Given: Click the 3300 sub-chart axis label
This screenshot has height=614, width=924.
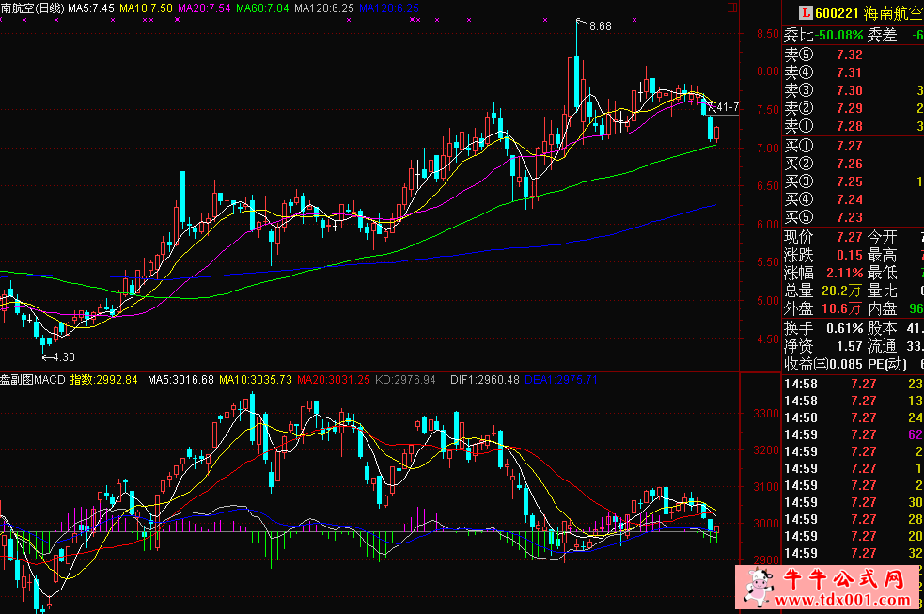Looking at the screenshot, I should 766,414.
